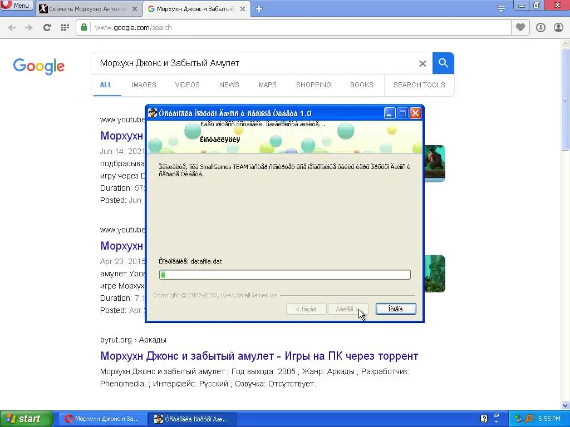
Task: Open the byrut.org torrent result link
Action: tap(259, 356)
